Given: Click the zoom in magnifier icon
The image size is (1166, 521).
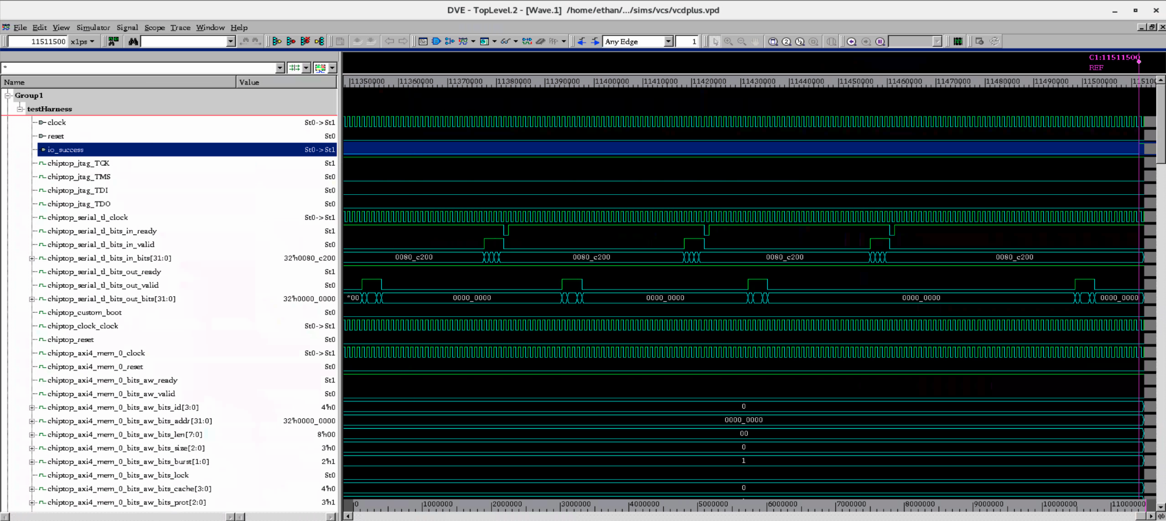Looking at the screenshot, I should 728,41.
